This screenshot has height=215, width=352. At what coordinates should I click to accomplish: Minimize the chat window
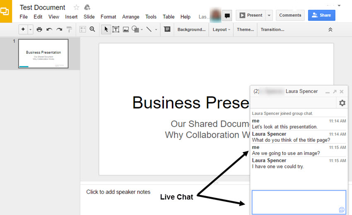328,92
